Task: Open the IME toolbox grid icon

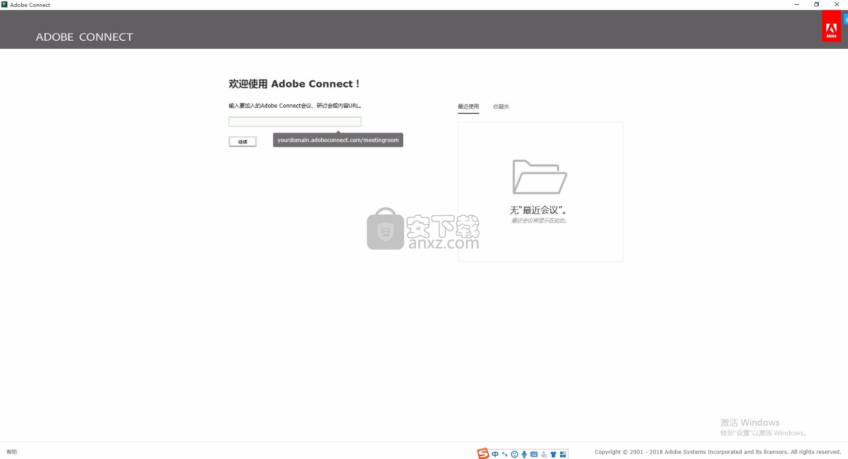Action: point(563,454)
